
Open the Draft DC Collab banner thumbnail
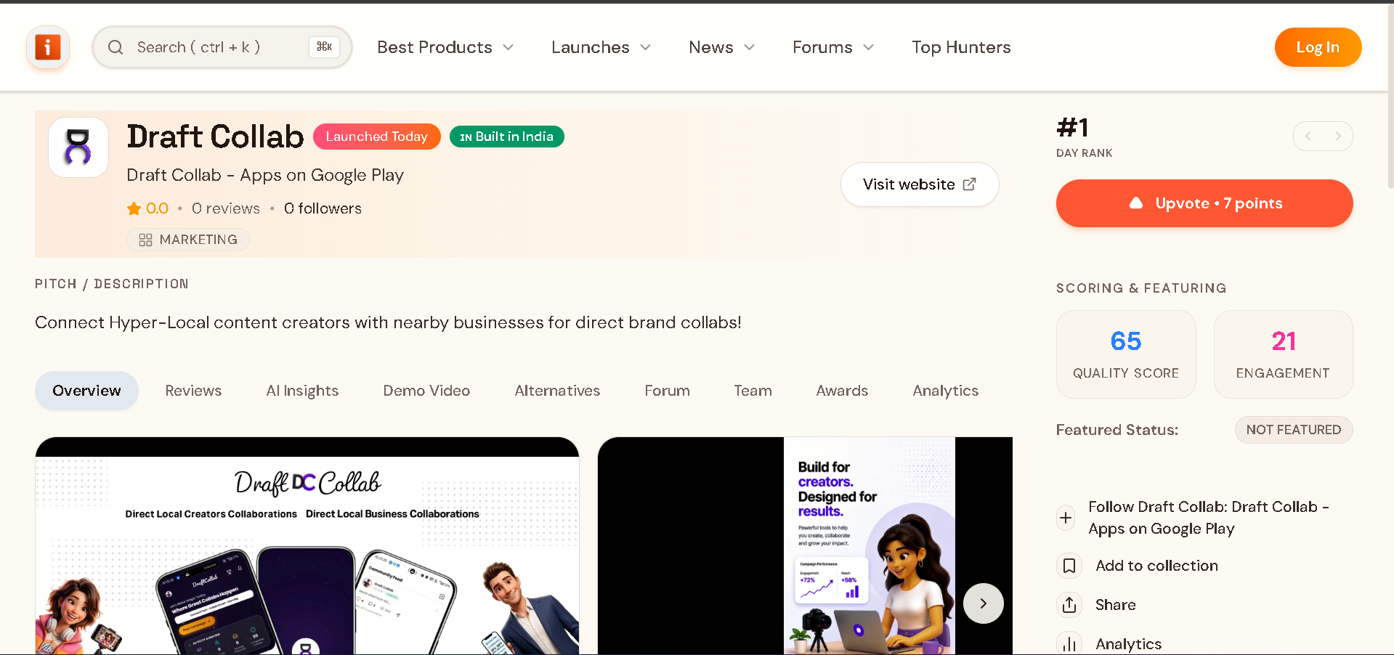[x=307, y=546]
